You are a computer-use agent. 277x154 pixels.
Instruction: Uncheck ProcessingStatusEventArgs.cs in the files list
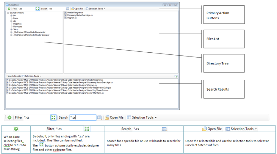(65, 15)
